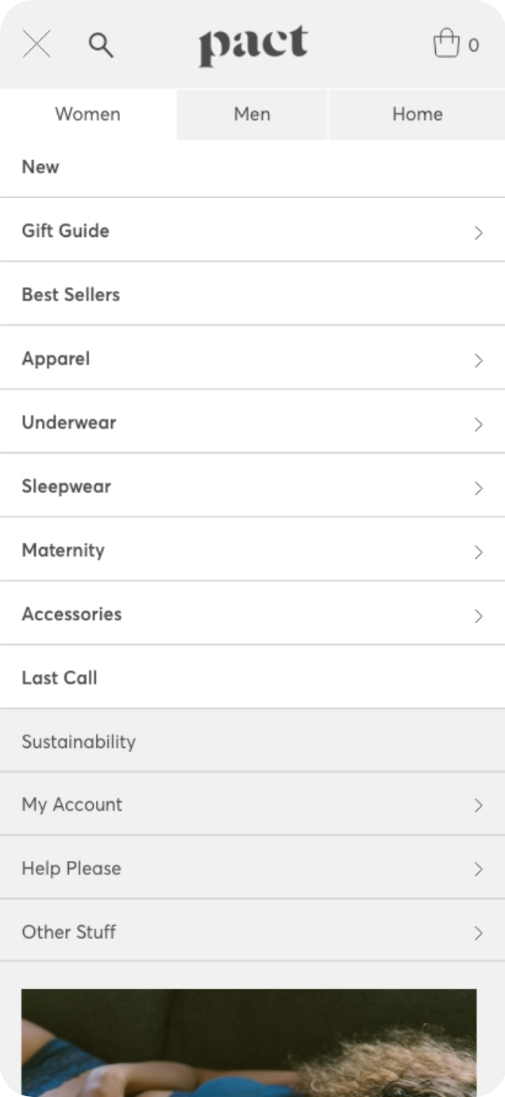Open the New arrivals menu item
This screenshot has width=505, height=1097.
[x=40, y=167]
